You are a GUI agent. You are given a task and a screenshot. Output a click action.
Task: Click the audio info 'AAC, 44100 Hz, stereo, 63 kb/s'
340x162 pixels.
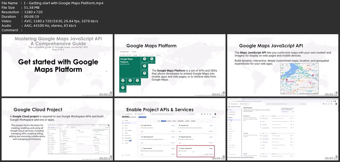(x=50, y=25)
